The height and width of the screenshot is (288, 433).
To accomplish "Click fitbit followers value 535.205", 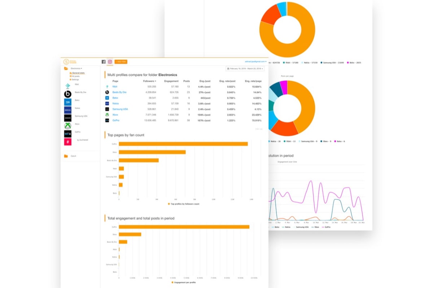I will [x=152, y=86].
